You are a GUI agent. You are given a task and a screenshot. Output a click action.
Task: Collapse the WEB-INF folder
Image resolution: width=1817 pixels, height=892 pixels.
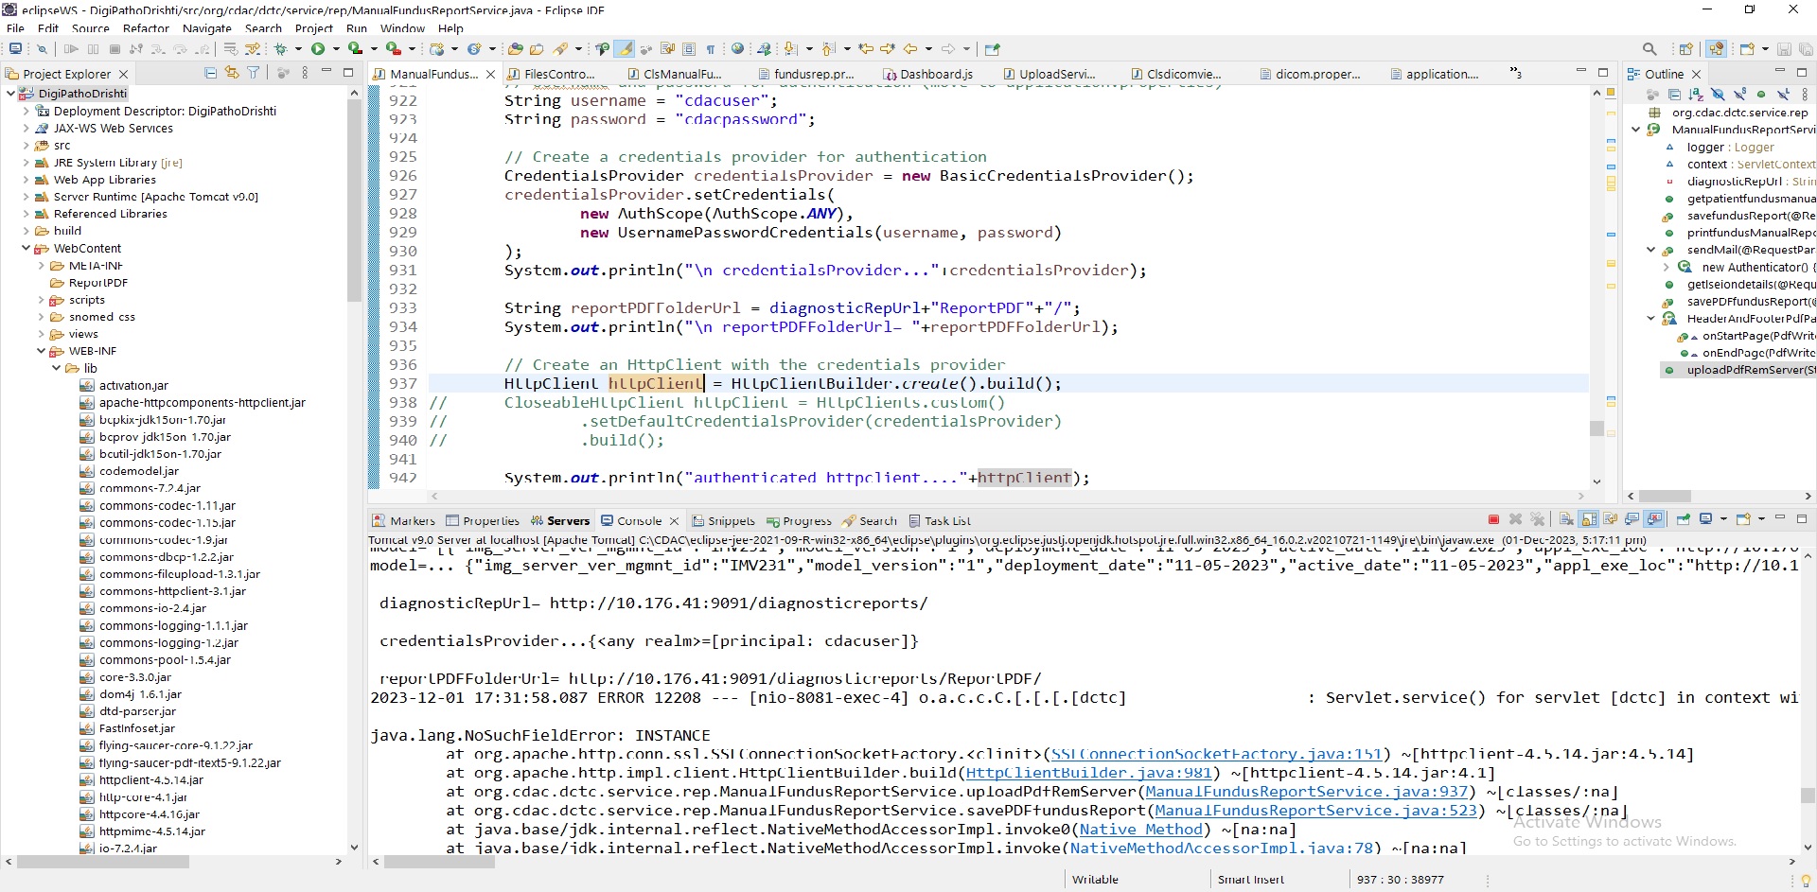click(42, 351)
